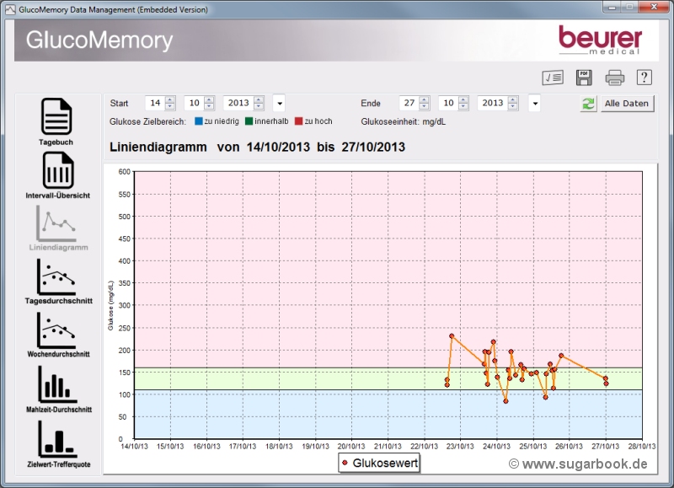
Task: Click the Ende day field showing 27
Action: coord(409,103)
